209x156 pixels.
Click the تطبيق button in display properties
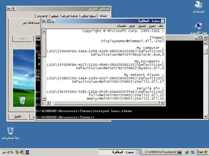pyautogui.click(x=18, y=116)
